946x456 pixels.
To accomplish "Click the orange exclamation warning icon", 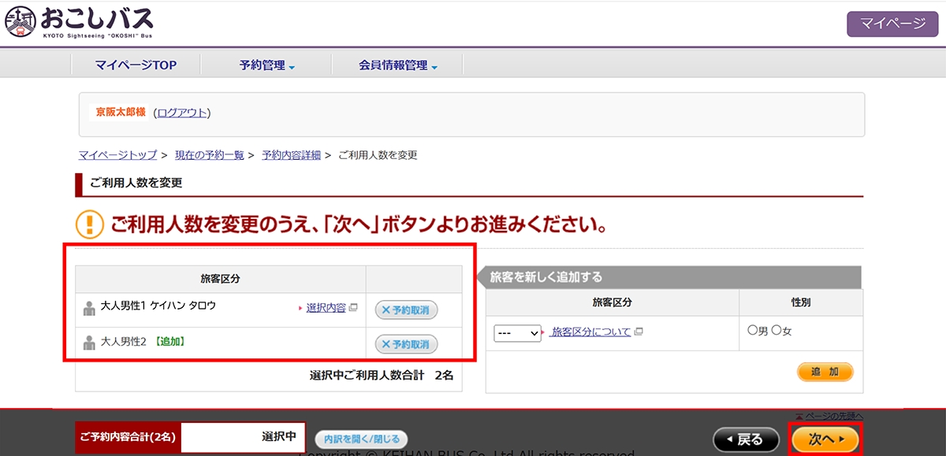I will click(89, 224).
